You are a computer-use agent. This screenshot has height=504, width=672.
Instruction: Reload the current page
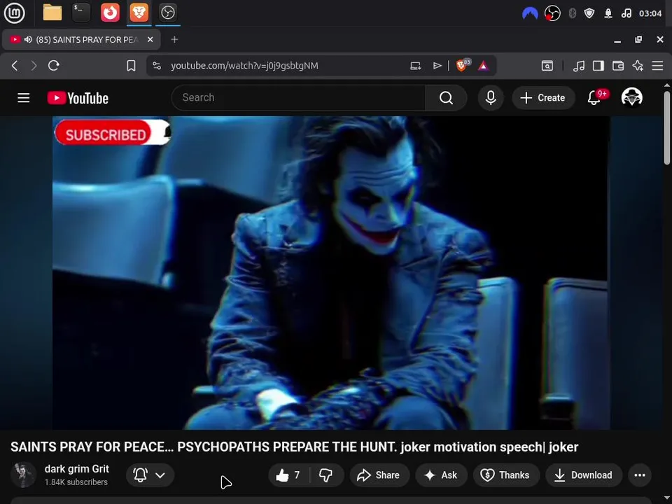tap(54, 66)
